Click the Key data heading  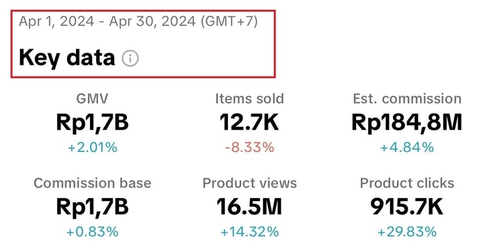(67, 58)
